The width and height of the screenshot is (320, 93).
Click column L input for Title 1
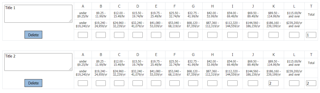[x=294, y=35]
